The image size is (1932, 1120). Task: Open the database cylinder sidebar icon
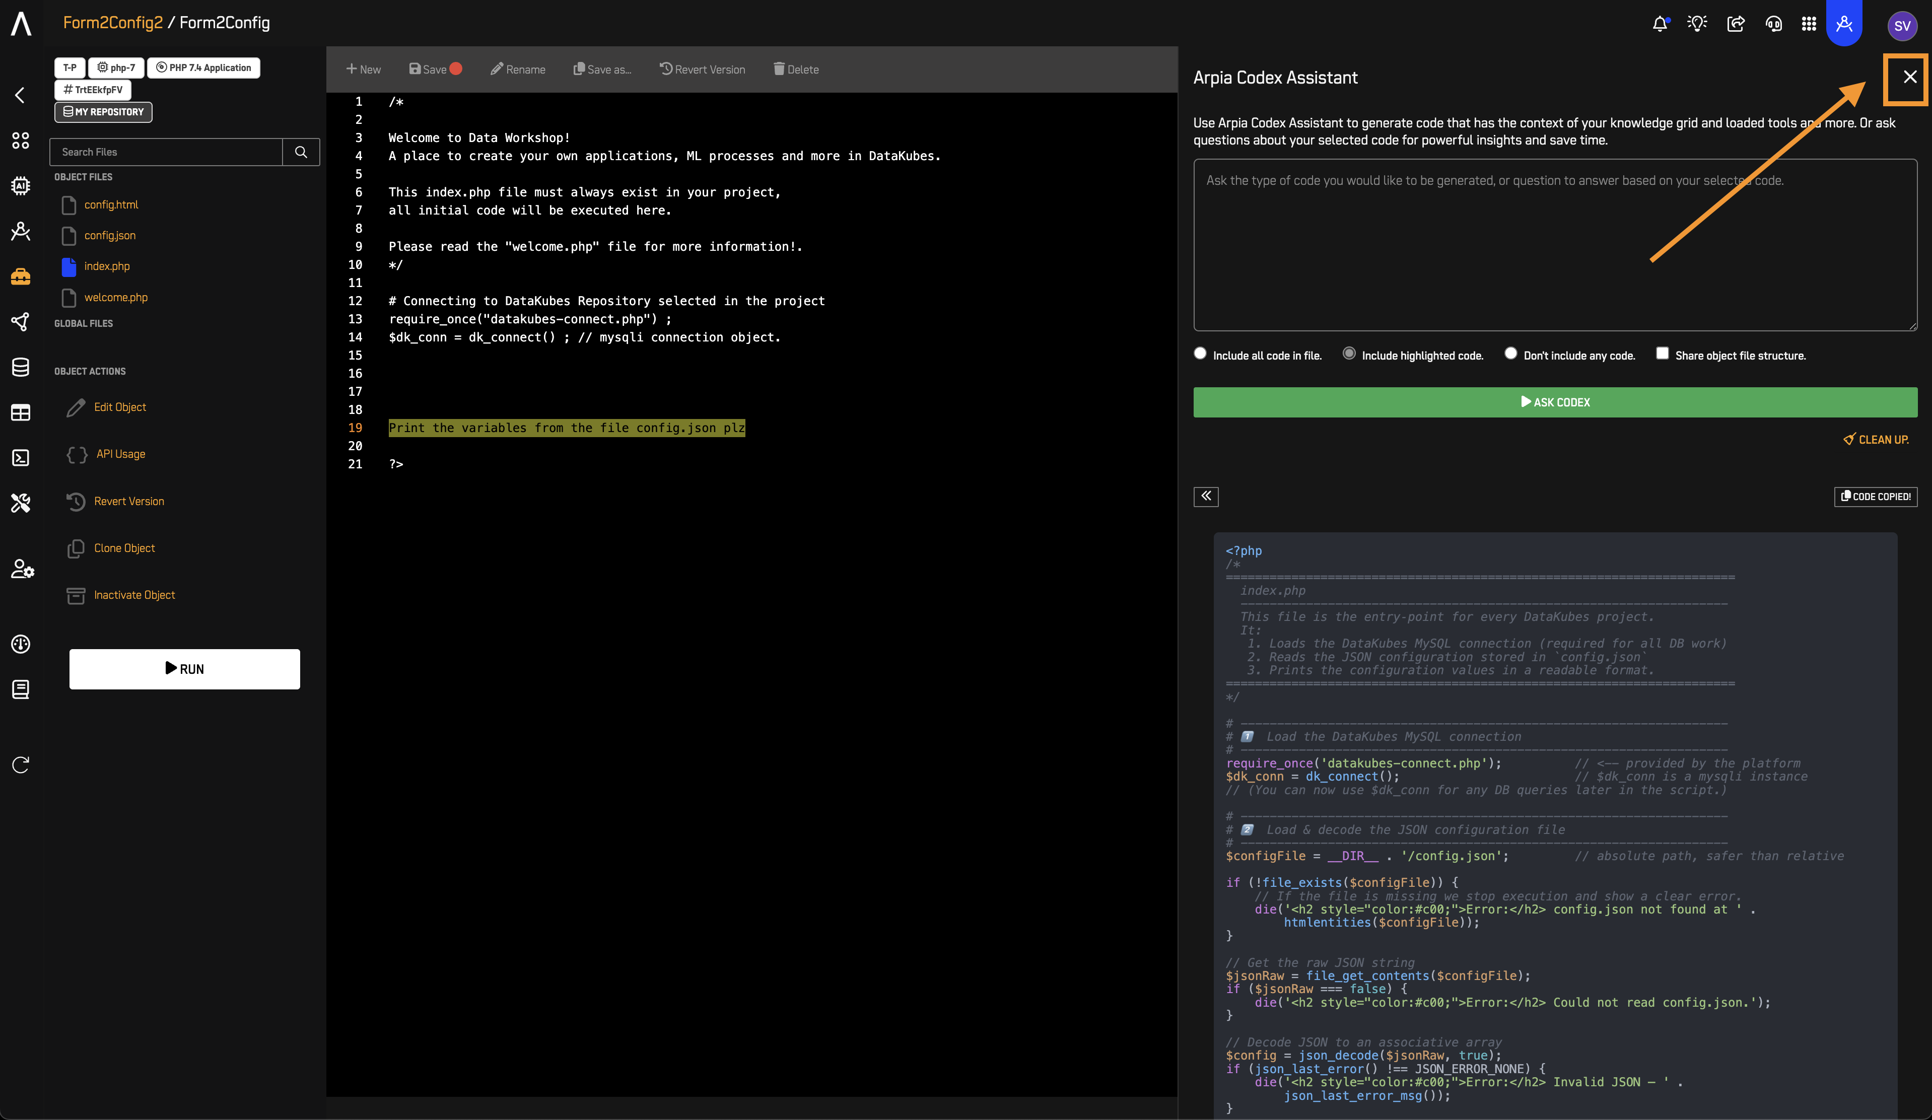pos(21,367)
